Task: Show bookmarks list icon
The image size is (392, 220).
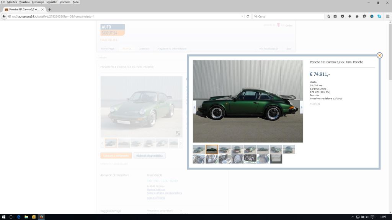Action: [335, 16]
